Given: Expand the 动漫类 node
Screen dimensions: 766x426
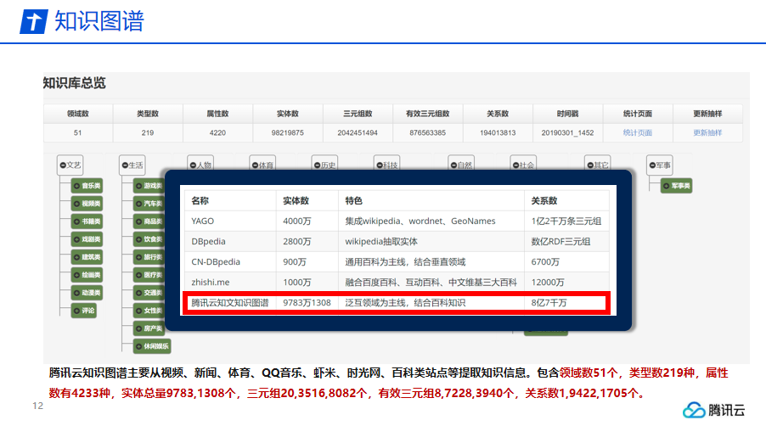Looking at the screenshot, I should click(76, 293).
